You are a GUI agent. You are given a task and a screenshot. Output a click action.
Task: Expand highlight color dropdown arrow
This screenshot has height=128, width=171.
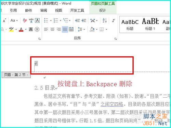pos(16,29)
